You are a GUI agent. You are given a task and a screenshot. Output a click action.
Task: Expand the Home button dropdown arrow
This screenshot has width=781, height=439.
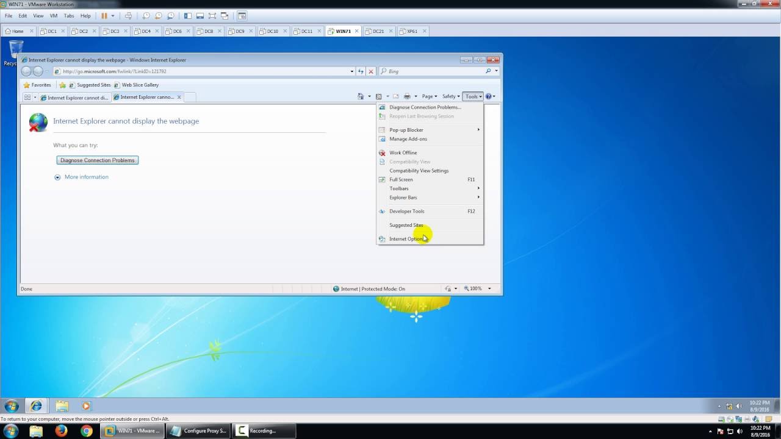click(x=369, y=96)
